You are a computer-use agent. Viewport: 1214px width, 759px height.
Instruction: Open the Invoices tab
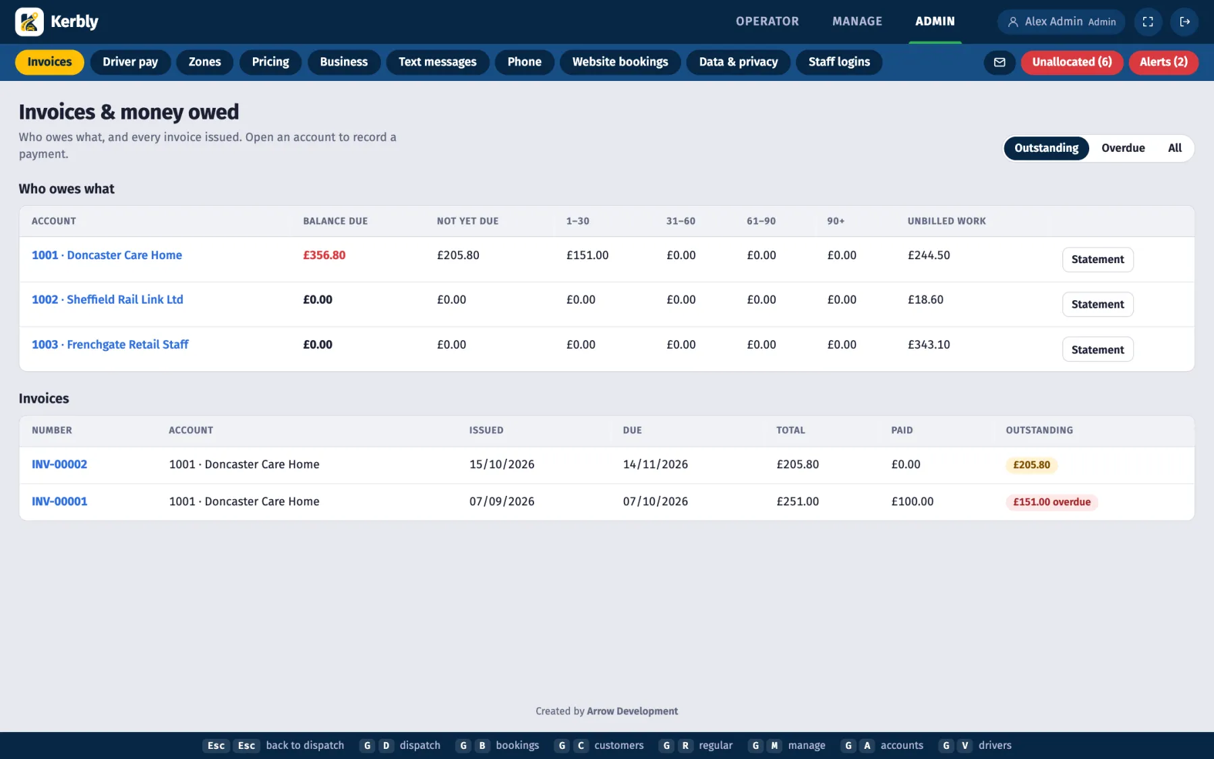coord(49,62)
